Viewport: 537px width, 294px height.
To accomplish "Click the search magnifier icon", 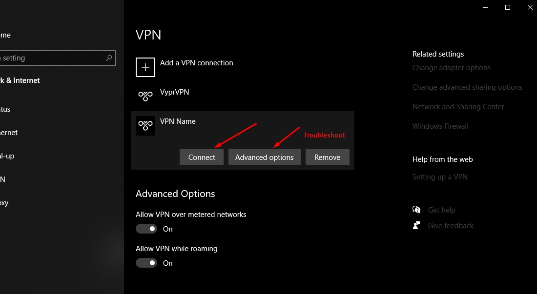I will click(x=108, y=58).
